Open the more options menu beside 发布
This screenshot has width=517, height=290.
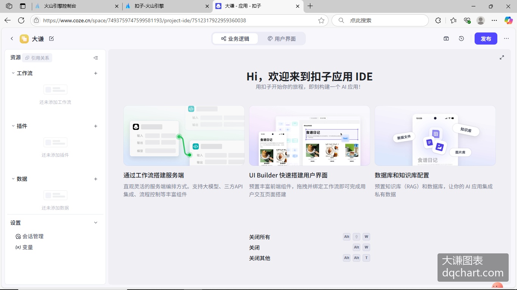(506, 39)
